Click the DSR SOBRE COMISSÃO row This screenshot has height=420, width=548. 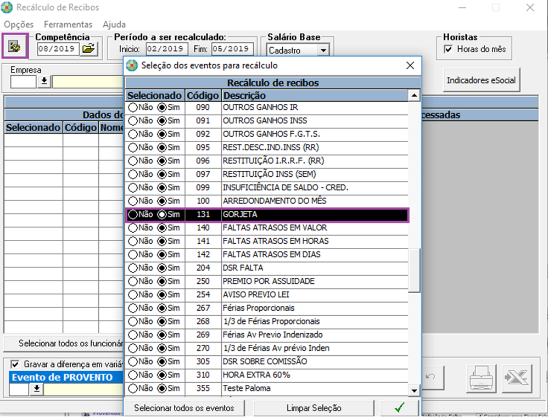[x=267, y=362]
